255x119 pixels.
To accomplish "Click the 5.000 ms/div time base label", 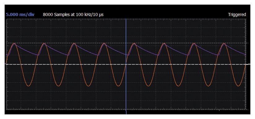I will point(20,14).
